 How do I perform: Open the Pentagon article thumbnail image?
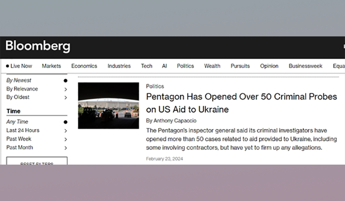point(108,106)
